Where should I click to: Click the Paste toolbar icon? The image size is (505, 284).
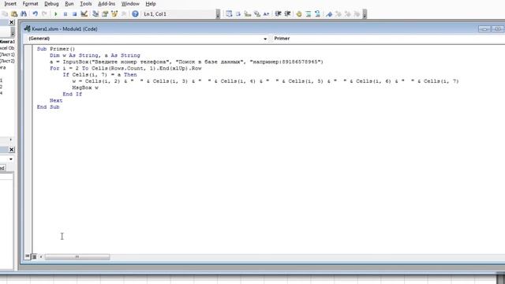(x=14, y=14)
